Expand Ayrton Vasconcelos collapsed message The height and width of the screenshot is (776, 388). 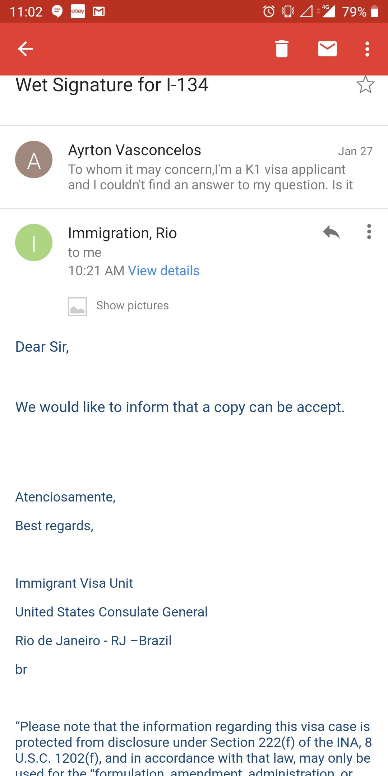tap(194, 167)
